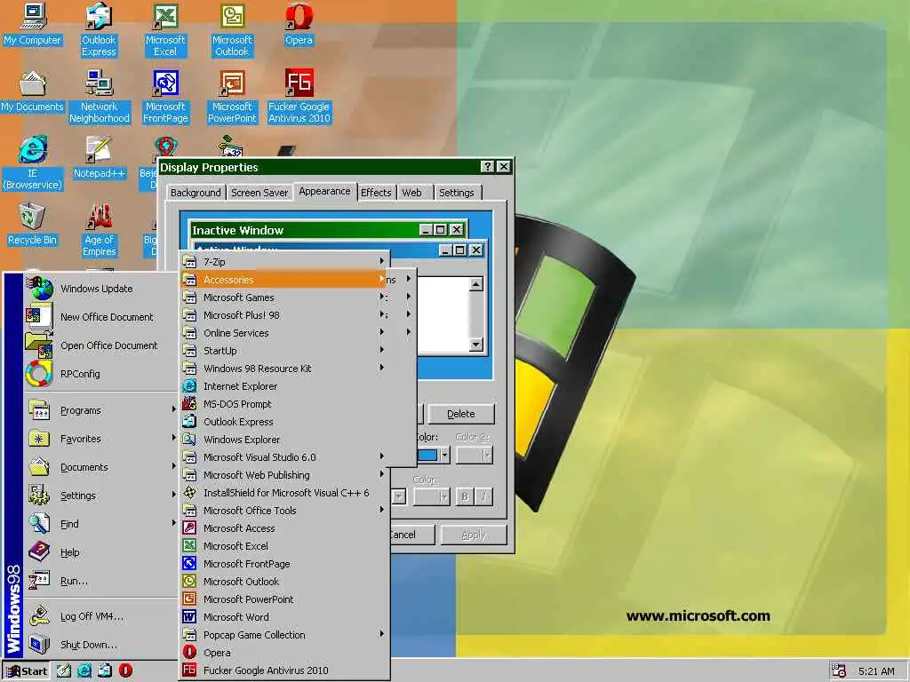Launch Internet Explorer from quick launch bar
Image resolution: width=910 pixels, height=682 pixels.
[x=84, y=670]
